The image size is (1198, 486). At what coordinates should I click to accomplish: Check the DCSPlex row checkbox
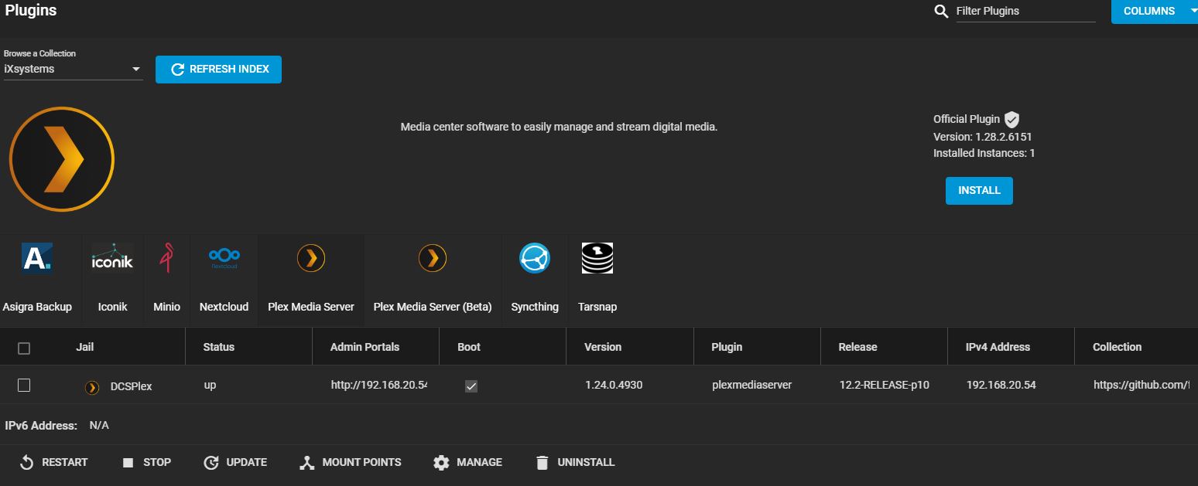[24, 385]
